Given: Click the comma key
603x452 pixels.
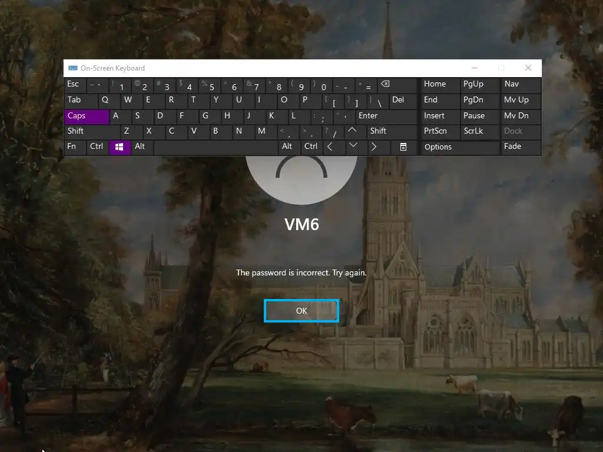Looking at the screenshot, I should 287,132.
